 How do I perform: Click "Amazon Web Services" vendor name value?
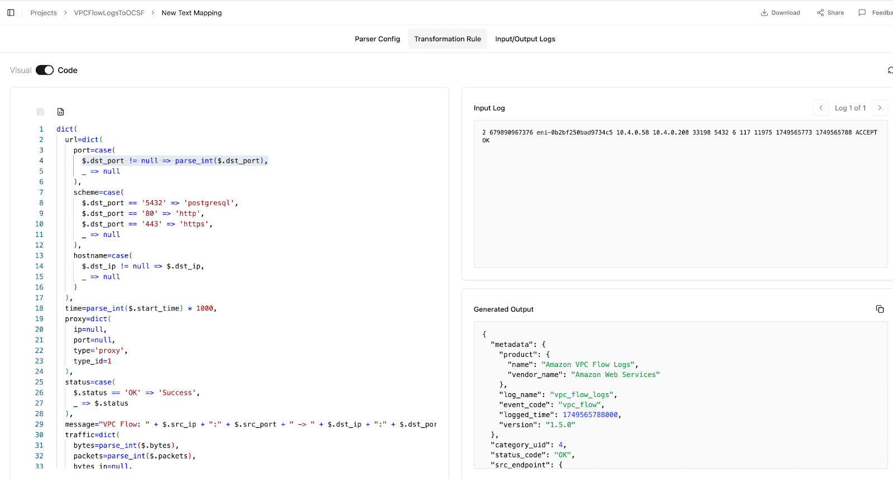(615, 375)
